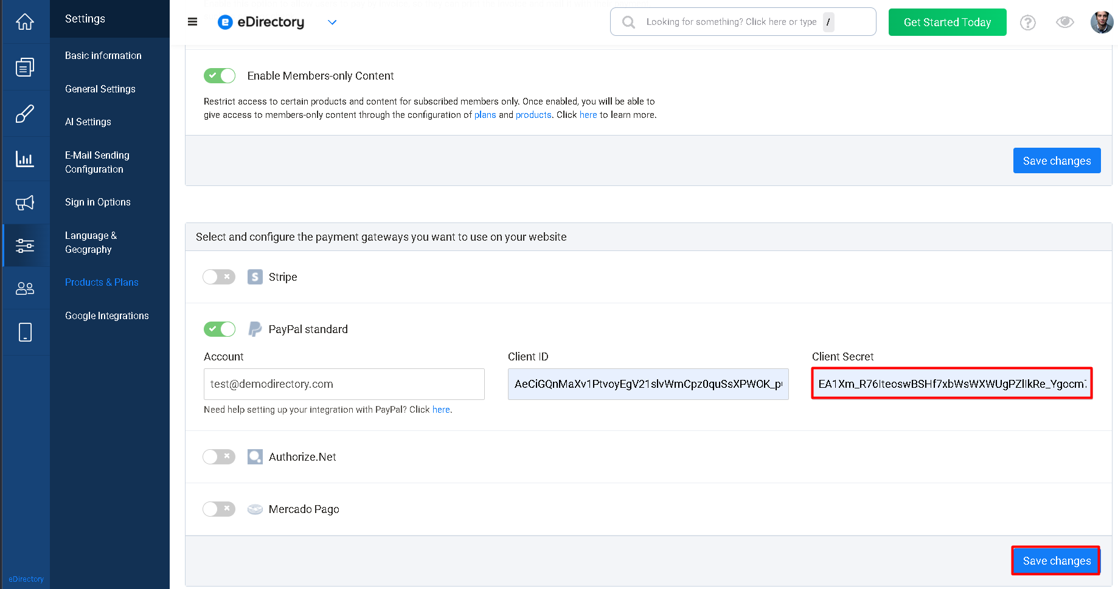This screenshot has height=589, width=1118.
Task: Click the 'PayPal standard' label
Action: point(308,329)
